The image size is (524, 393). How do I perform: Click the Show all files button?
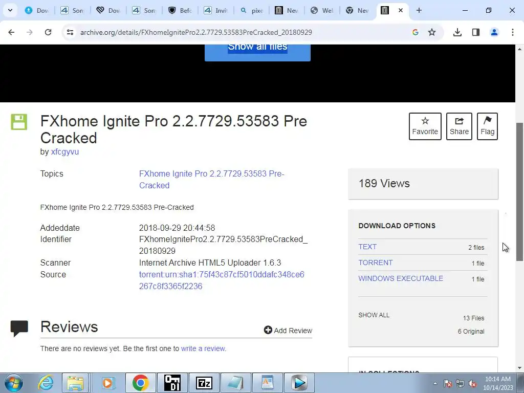pos(257,52)
